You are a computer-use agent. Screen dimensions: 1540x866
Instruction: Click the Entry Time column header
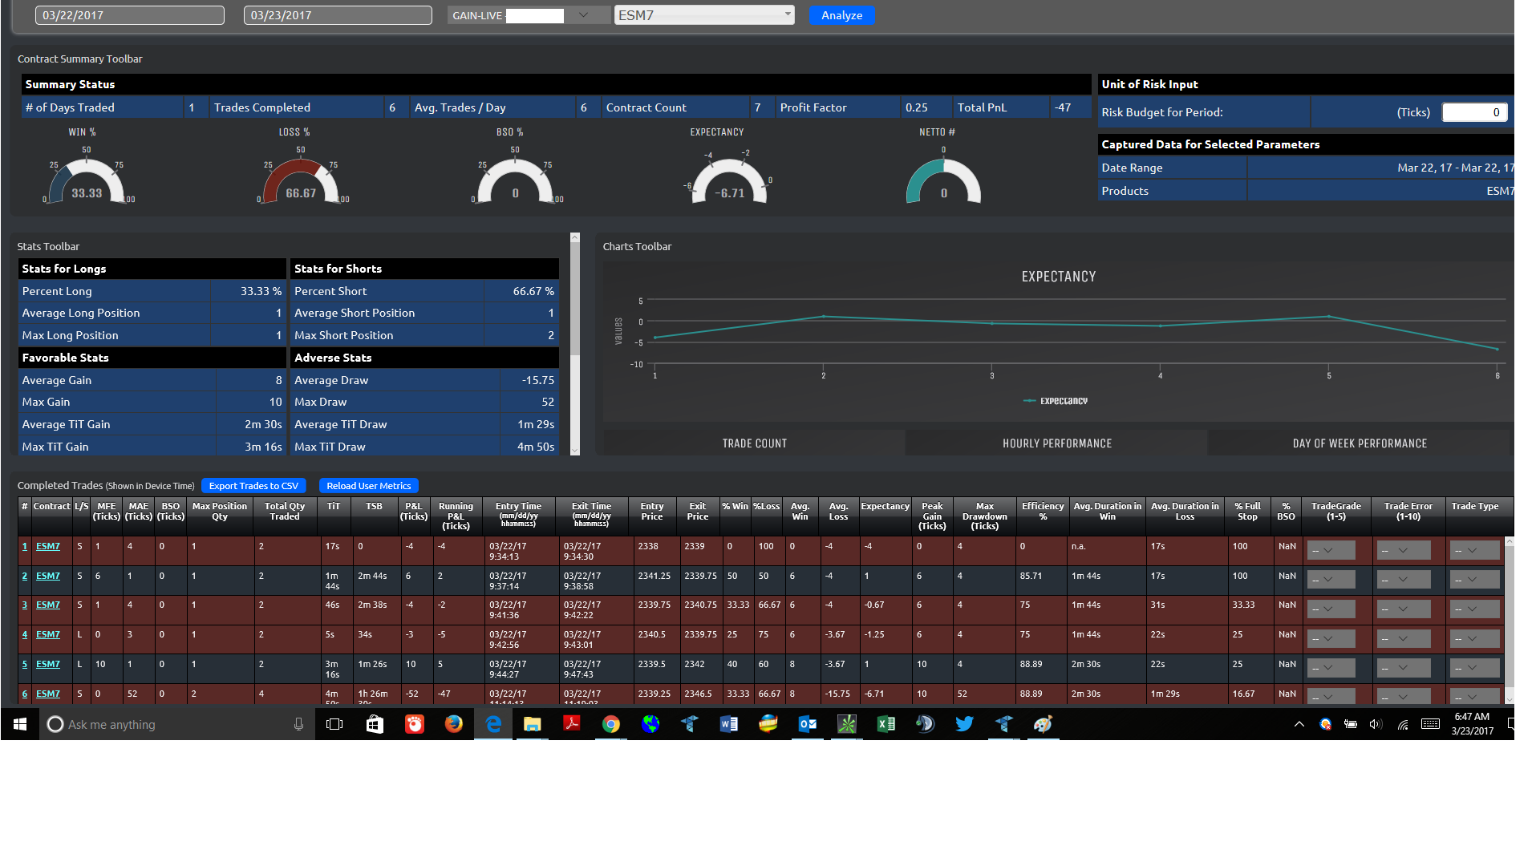click(518, 516)
